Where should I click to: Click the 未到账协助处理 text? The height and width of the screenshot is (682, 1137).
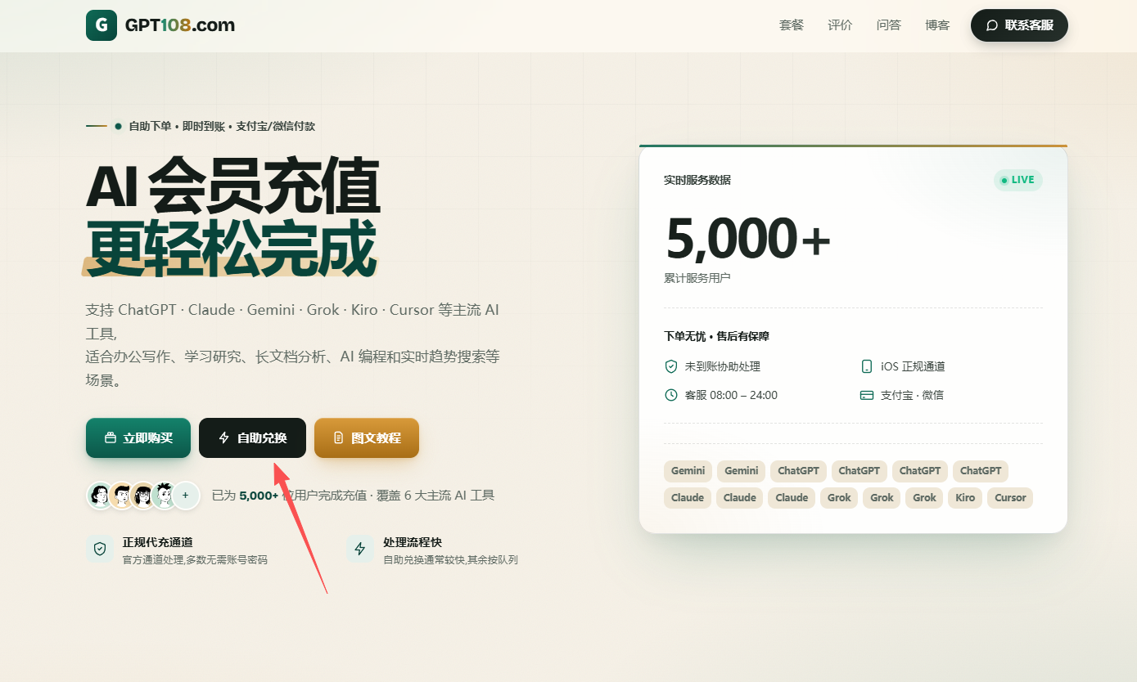[723, 366]
